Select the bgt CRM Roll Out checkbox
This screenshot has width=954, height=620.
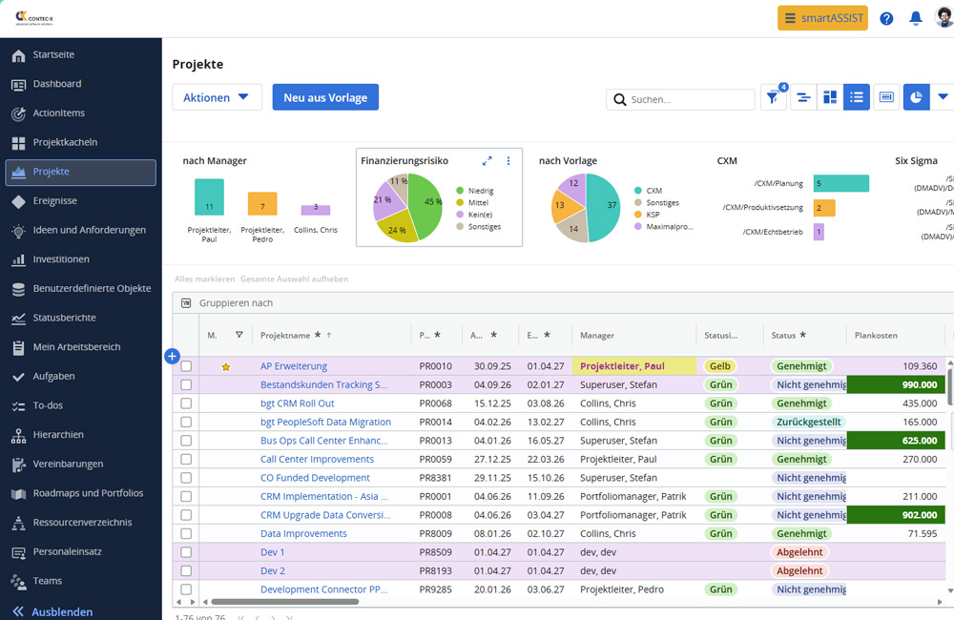click(186, 403)
